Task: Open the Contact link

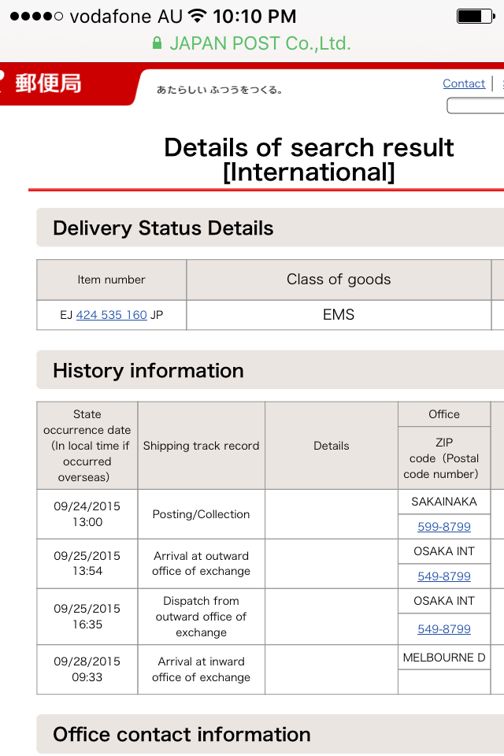Action: click(464, 83)
